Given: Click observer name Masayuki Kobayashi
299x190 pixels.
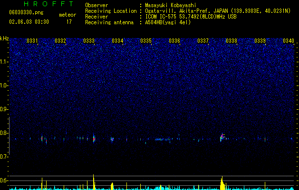Looking at the screenshot, I should tap(171, 5).
